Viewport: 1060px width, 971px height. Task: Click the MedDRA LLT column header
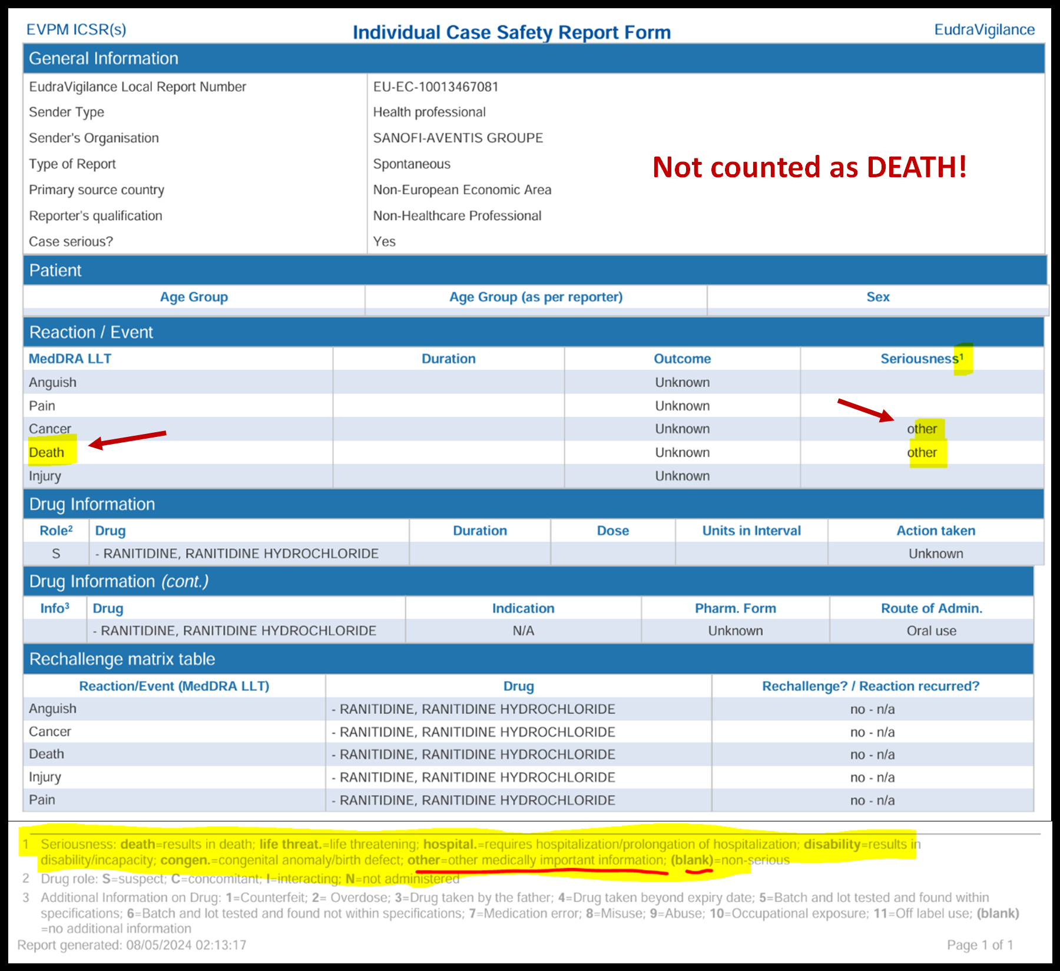(x=70, y=359)
